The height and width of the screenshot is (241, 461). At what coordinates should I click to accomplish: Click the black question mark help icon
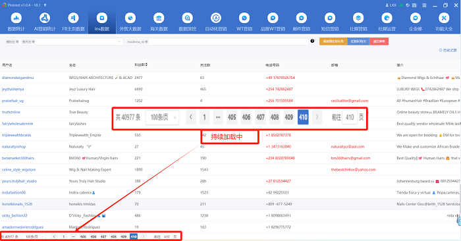[x=312, y=41]
